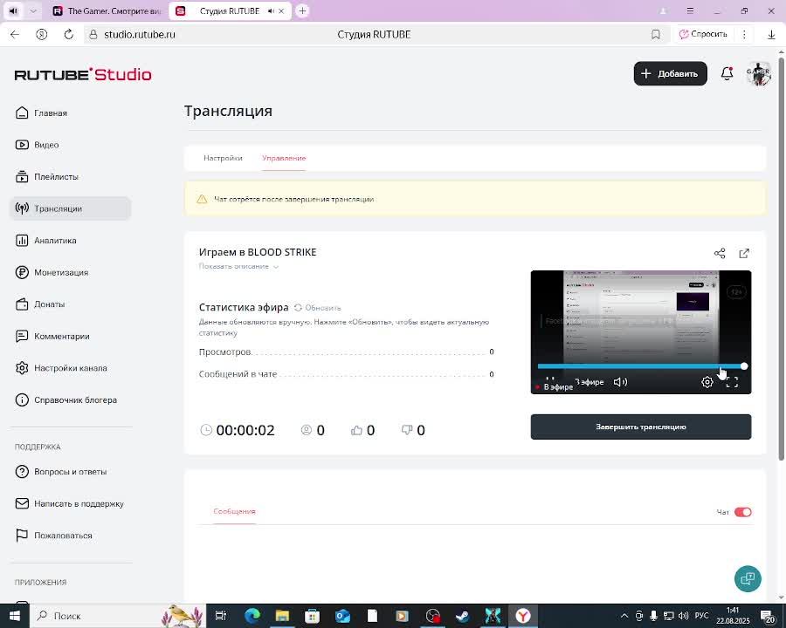The width and height of the screenshot is (786, 628).
Task: Reload the page in the browser
Action: (x=69, y=35)
